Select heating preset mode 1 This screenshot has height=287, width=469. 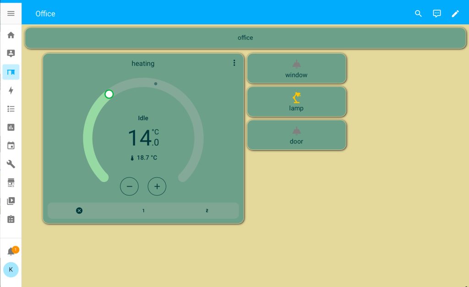(143, 211)
